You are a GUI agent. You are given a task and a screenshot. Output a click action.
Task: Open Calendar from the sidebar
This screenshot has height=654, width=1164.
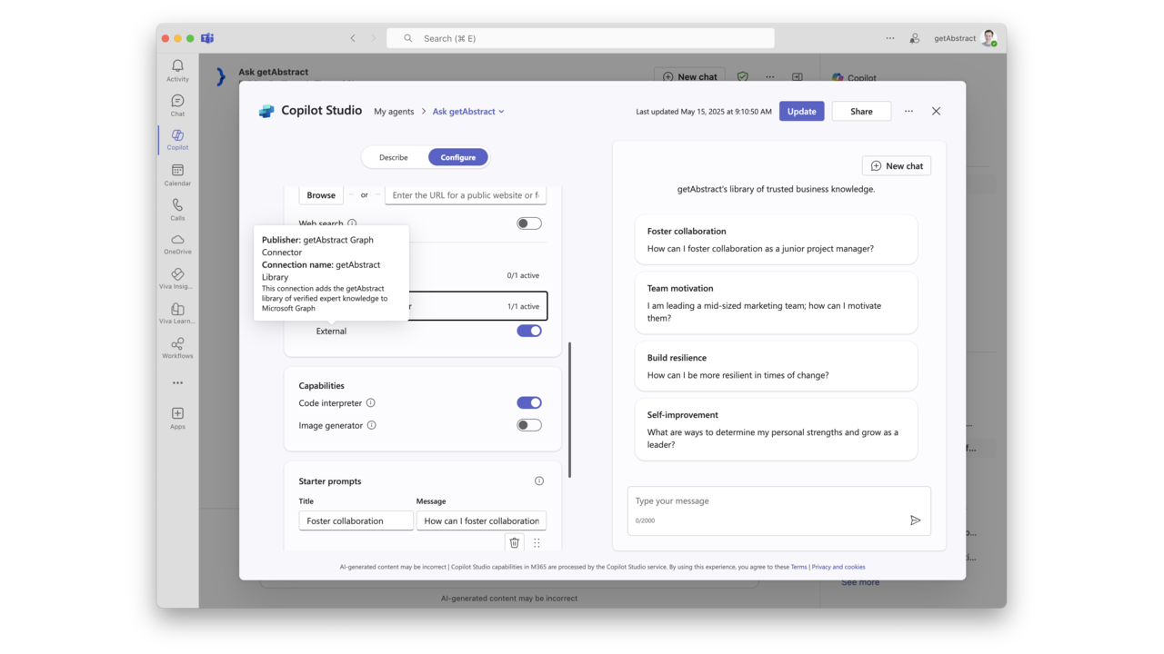tap(177, 174)
